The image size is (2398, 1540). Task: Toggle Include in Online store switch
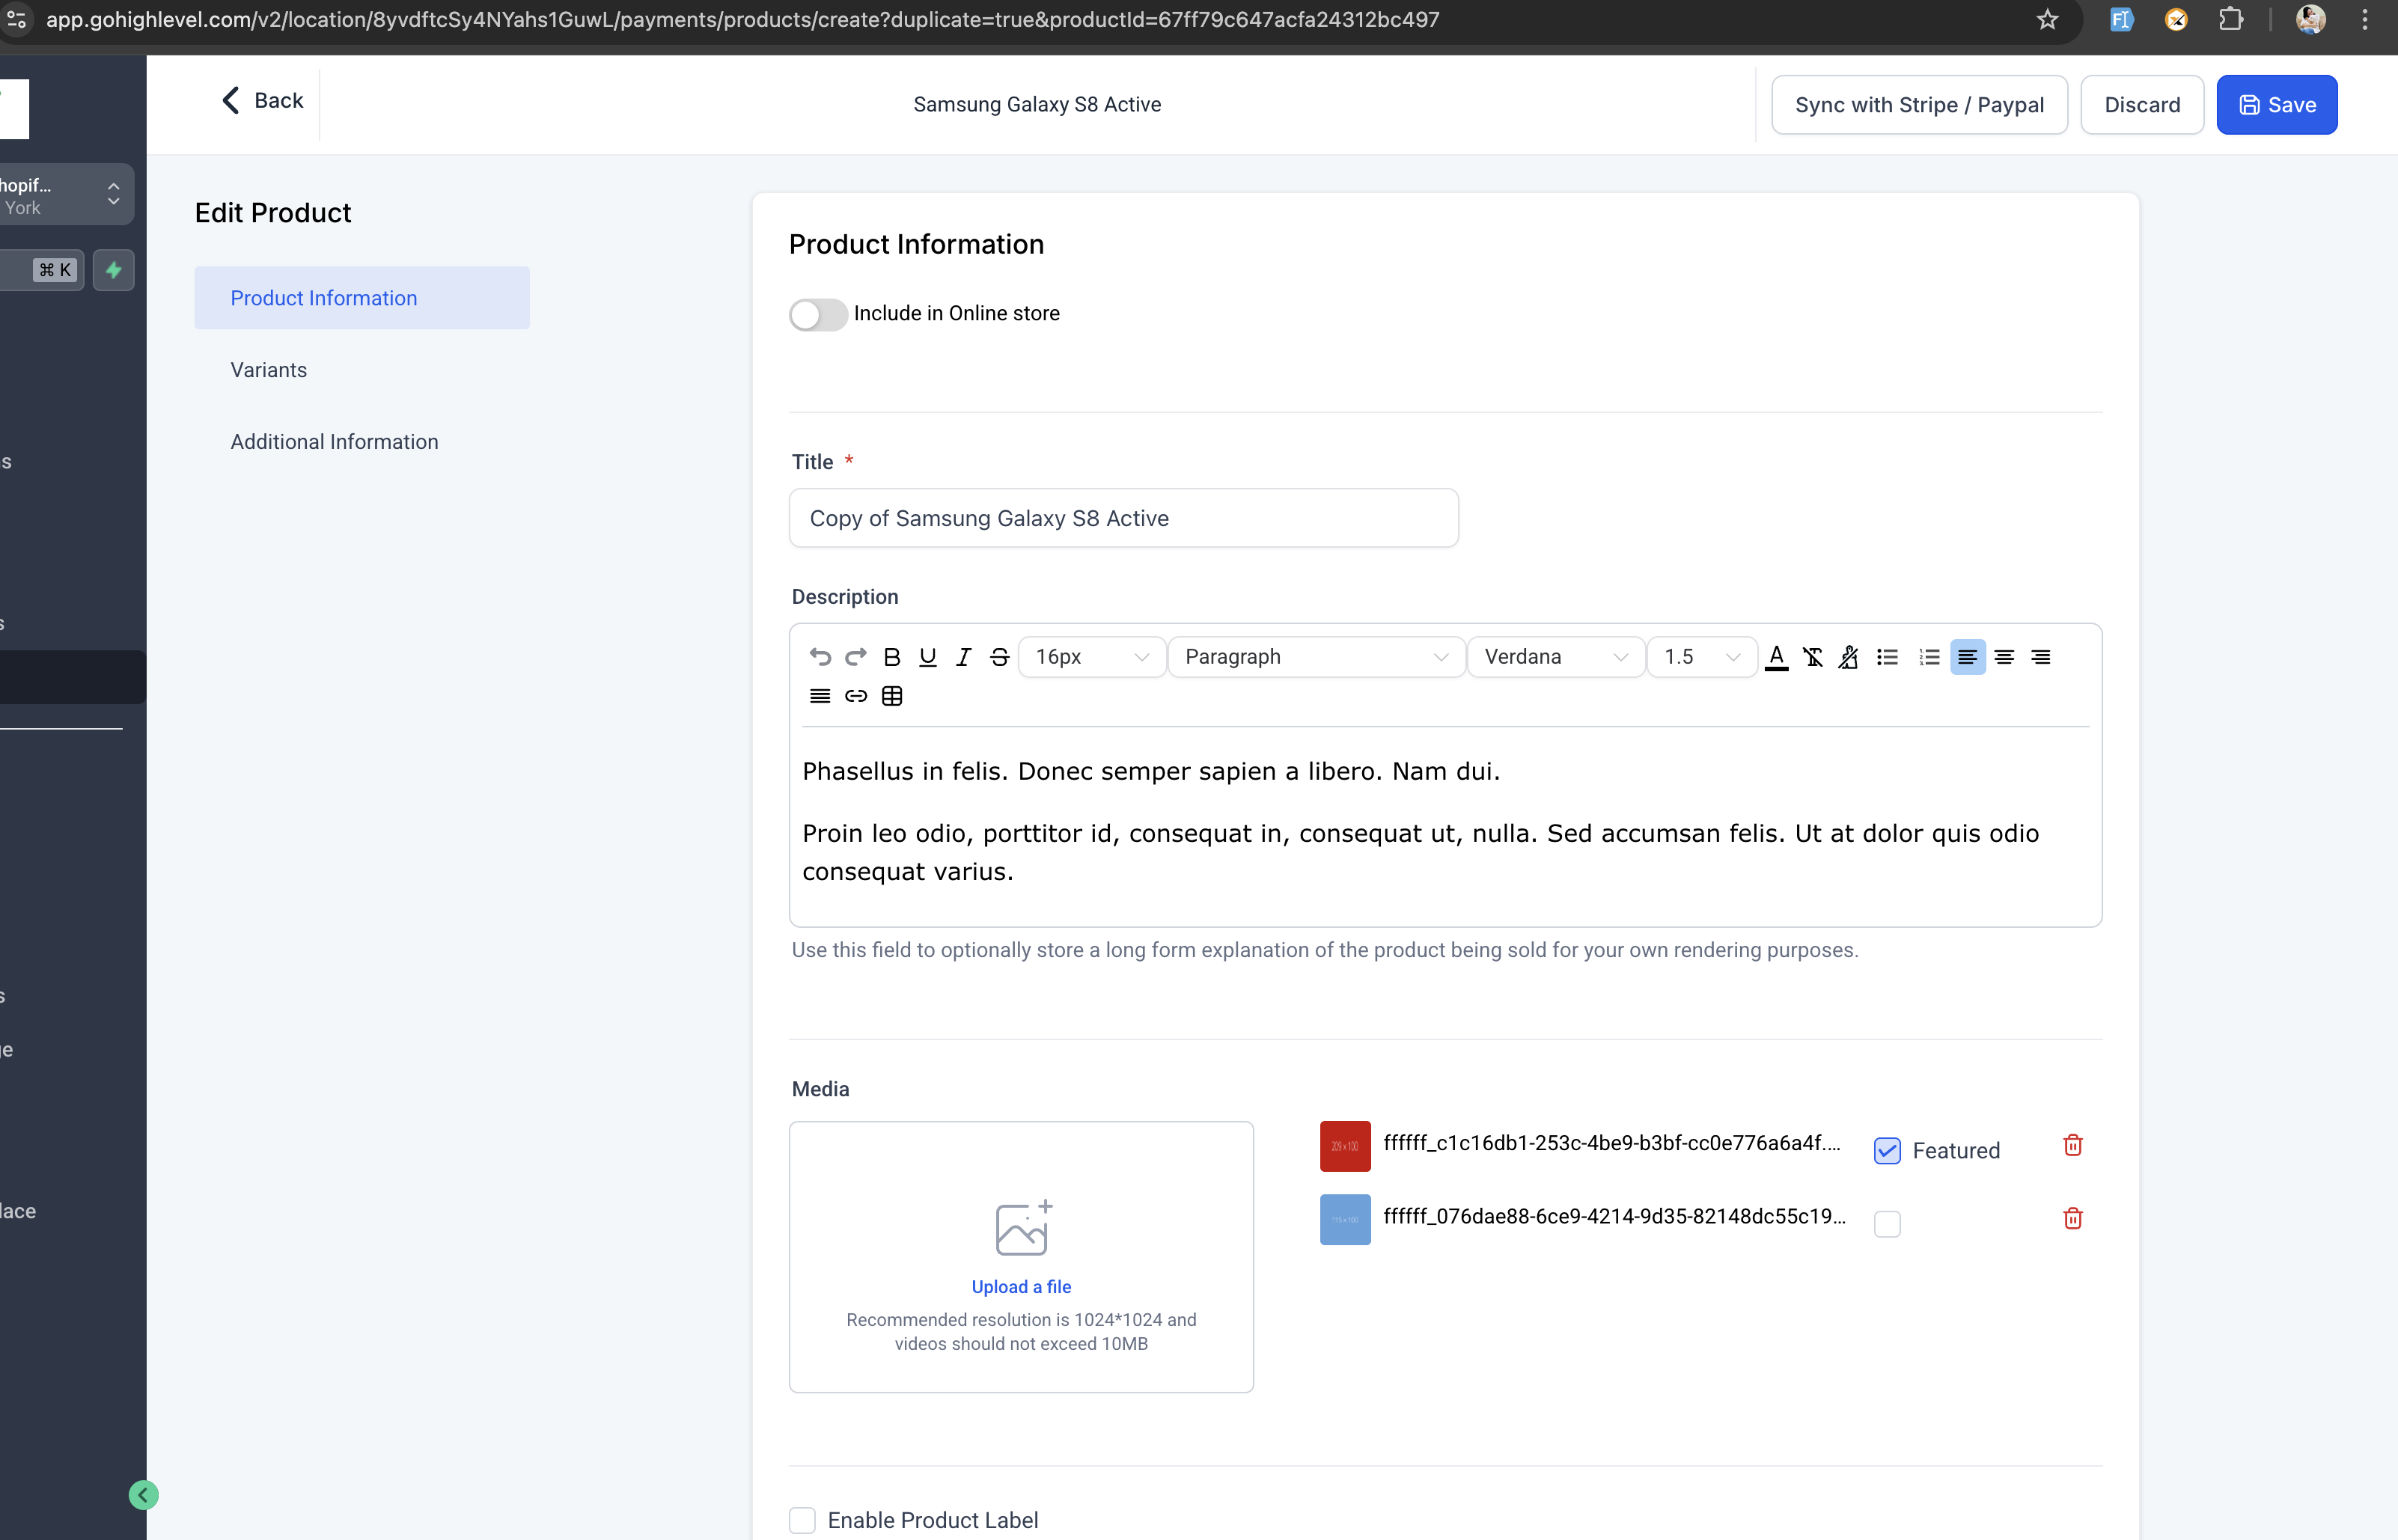click(818, 314)
